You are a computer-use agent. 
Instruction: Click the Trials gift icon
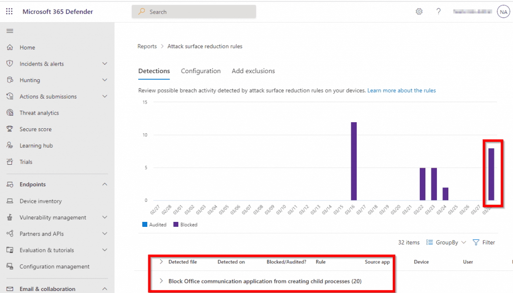coord(10,162)
